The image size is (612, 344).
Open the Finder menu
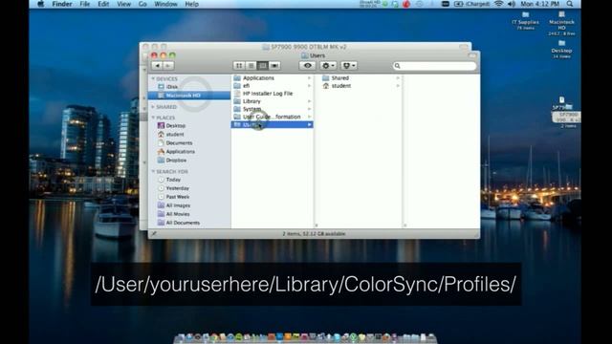[x=62, y=4]
